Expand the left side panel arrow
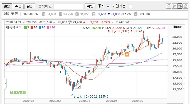This screenshot has height=104, width=190. point(6,83)
